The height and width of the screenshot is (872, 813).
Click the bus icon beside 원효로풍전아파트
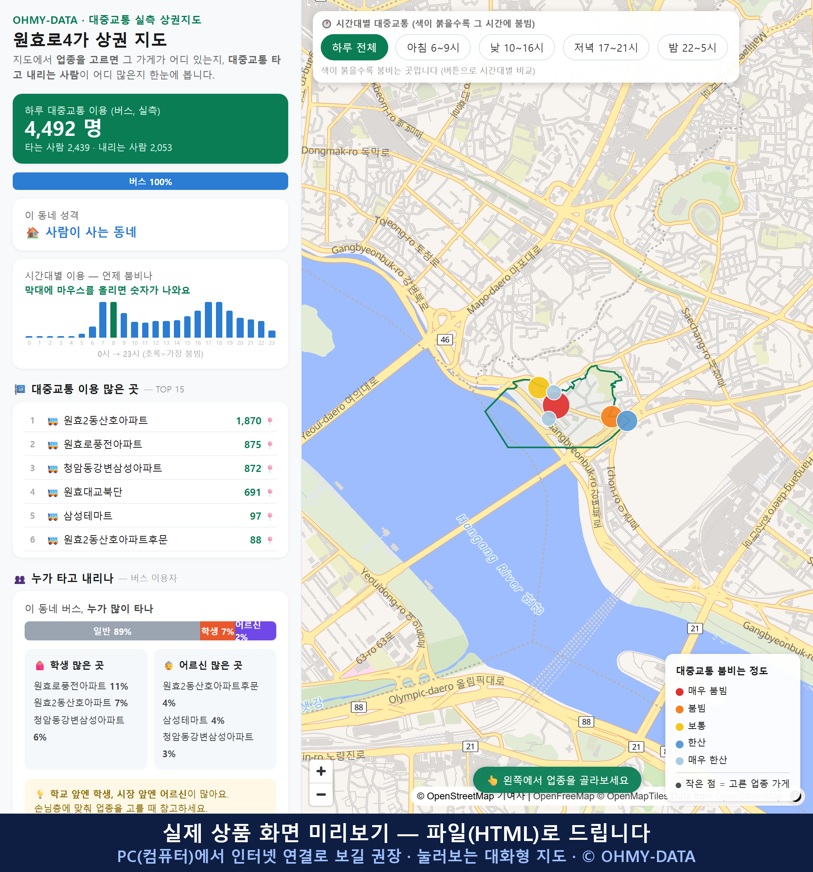pyautogui.click(x=52, y=445)
